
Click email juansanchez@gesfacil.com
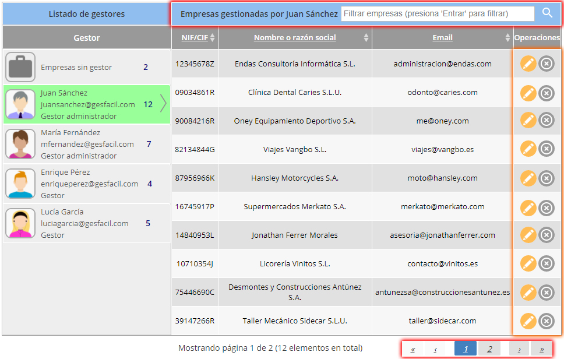(x=88, y=104)
